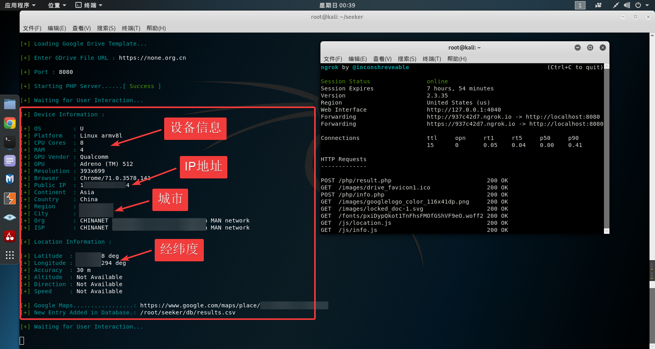The width and height of the screenshot is (655, 349).
Task: Click the clock showing 星期日 00:39
Action: [337, 5]
